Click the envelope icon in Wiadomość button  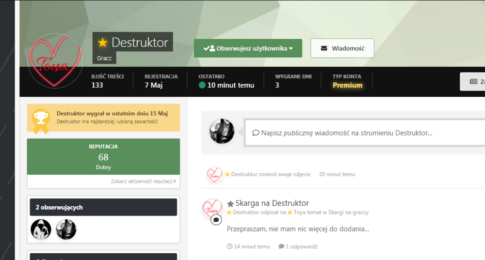(x=324, y=48)
